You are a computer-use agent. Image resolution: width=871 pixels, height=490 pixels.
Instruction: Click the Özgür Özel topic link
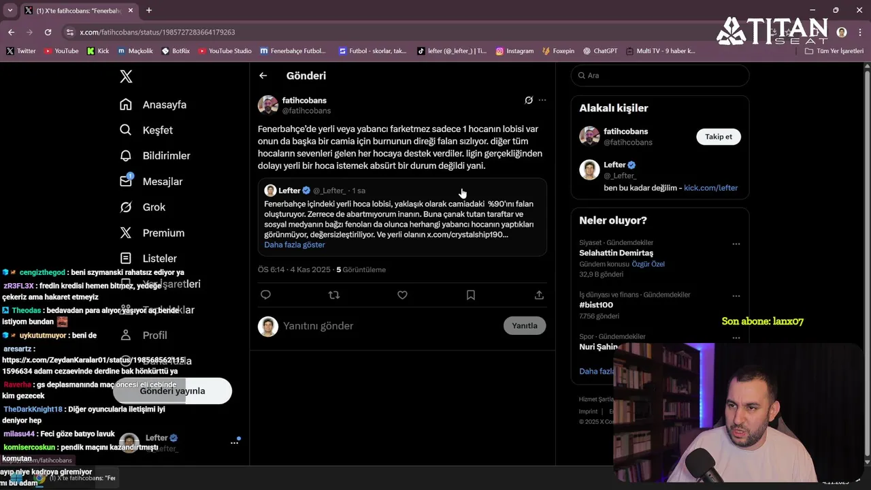[648, 264]
